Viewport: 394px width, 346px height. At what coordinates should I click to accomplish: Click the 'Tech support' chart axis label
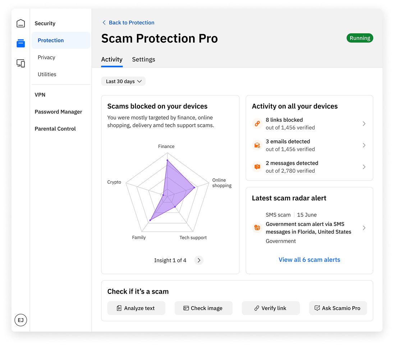(193, 238)
